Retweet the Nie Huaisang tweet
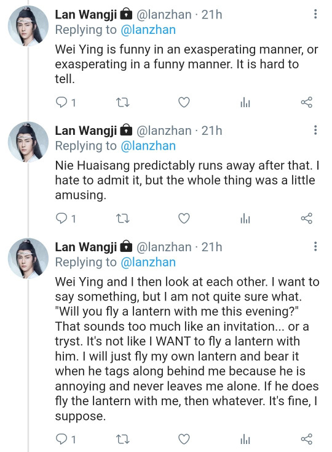The image size is (332, 452). click(x=122, y=219)
